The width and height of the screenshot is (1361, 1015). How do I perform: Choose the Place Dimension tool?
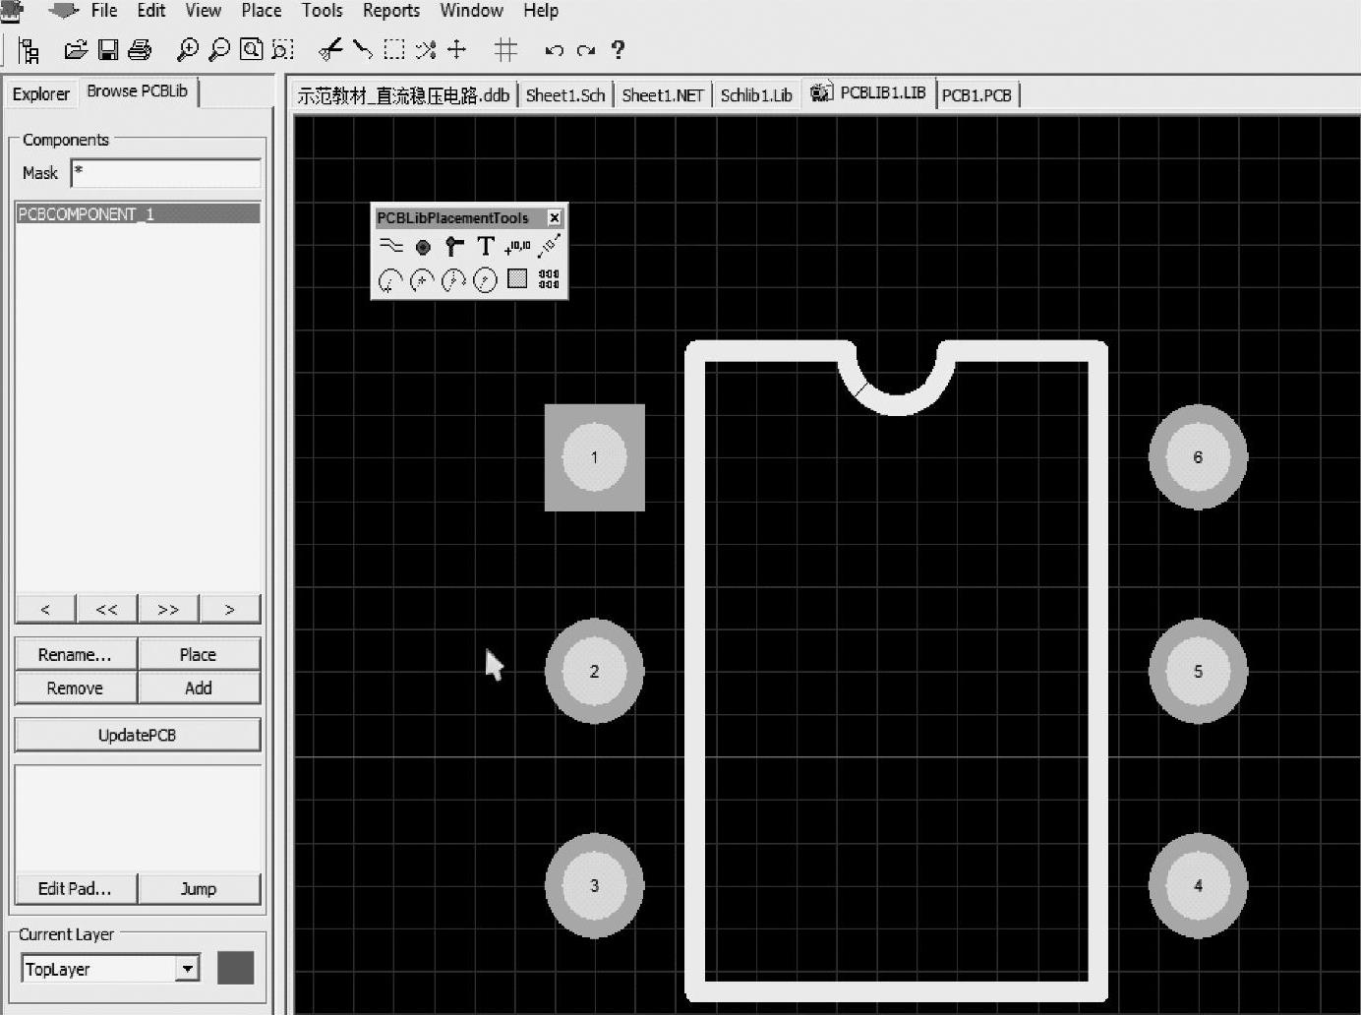(549, 247)
